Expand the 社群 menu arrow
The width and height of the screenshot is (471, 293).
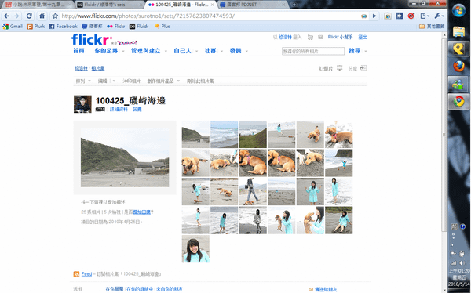[x=221, y=51]
